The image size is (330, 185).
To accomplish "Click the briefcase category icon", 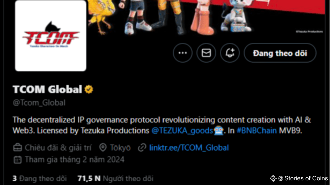I will [17, 148].
